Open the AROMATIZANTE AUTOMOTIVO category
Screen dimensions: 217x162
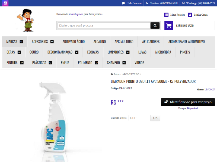[186, 42]
